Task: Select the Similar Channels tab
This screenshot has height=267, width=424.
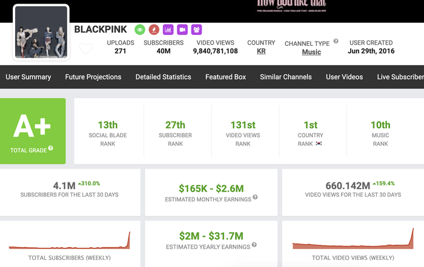Action: [286, 77]
